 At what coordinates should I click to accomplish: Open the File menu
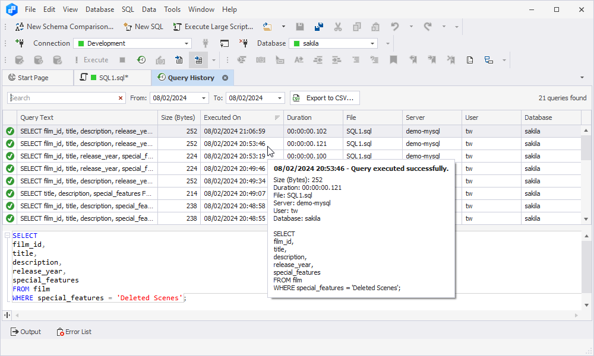pyautogui.click(x=30, y=9)
